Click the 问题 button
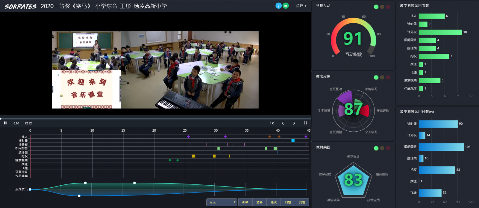479x208 pixels. (288, 202)
